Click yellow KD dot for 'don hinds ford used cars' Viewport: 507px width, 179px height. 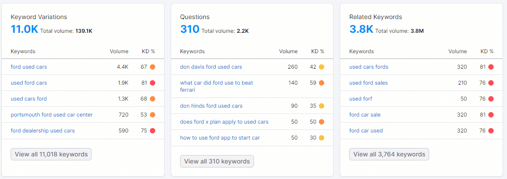point(322,106)
